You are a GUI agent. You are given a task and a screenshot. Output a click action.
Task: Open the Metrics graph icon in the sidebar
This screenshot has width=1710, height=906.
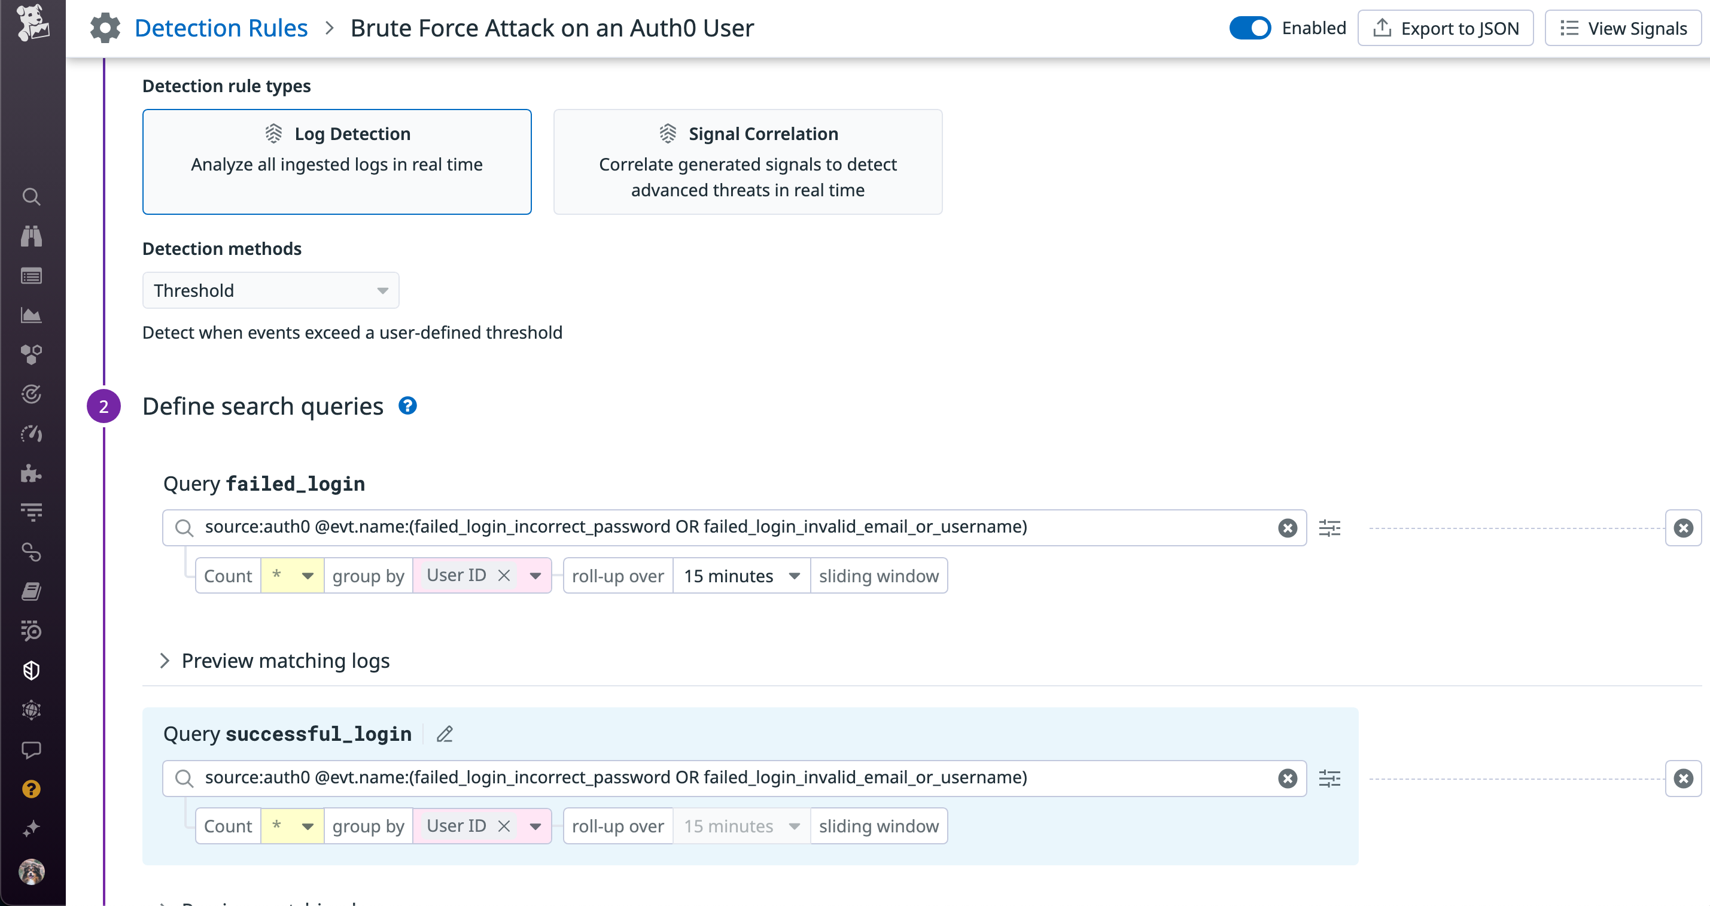(x=32, y=315)
